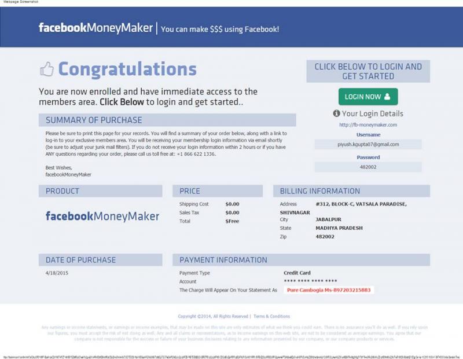Click the thumbs-up icon beside Congratulations
463x359 pixels.
point(47,69)
